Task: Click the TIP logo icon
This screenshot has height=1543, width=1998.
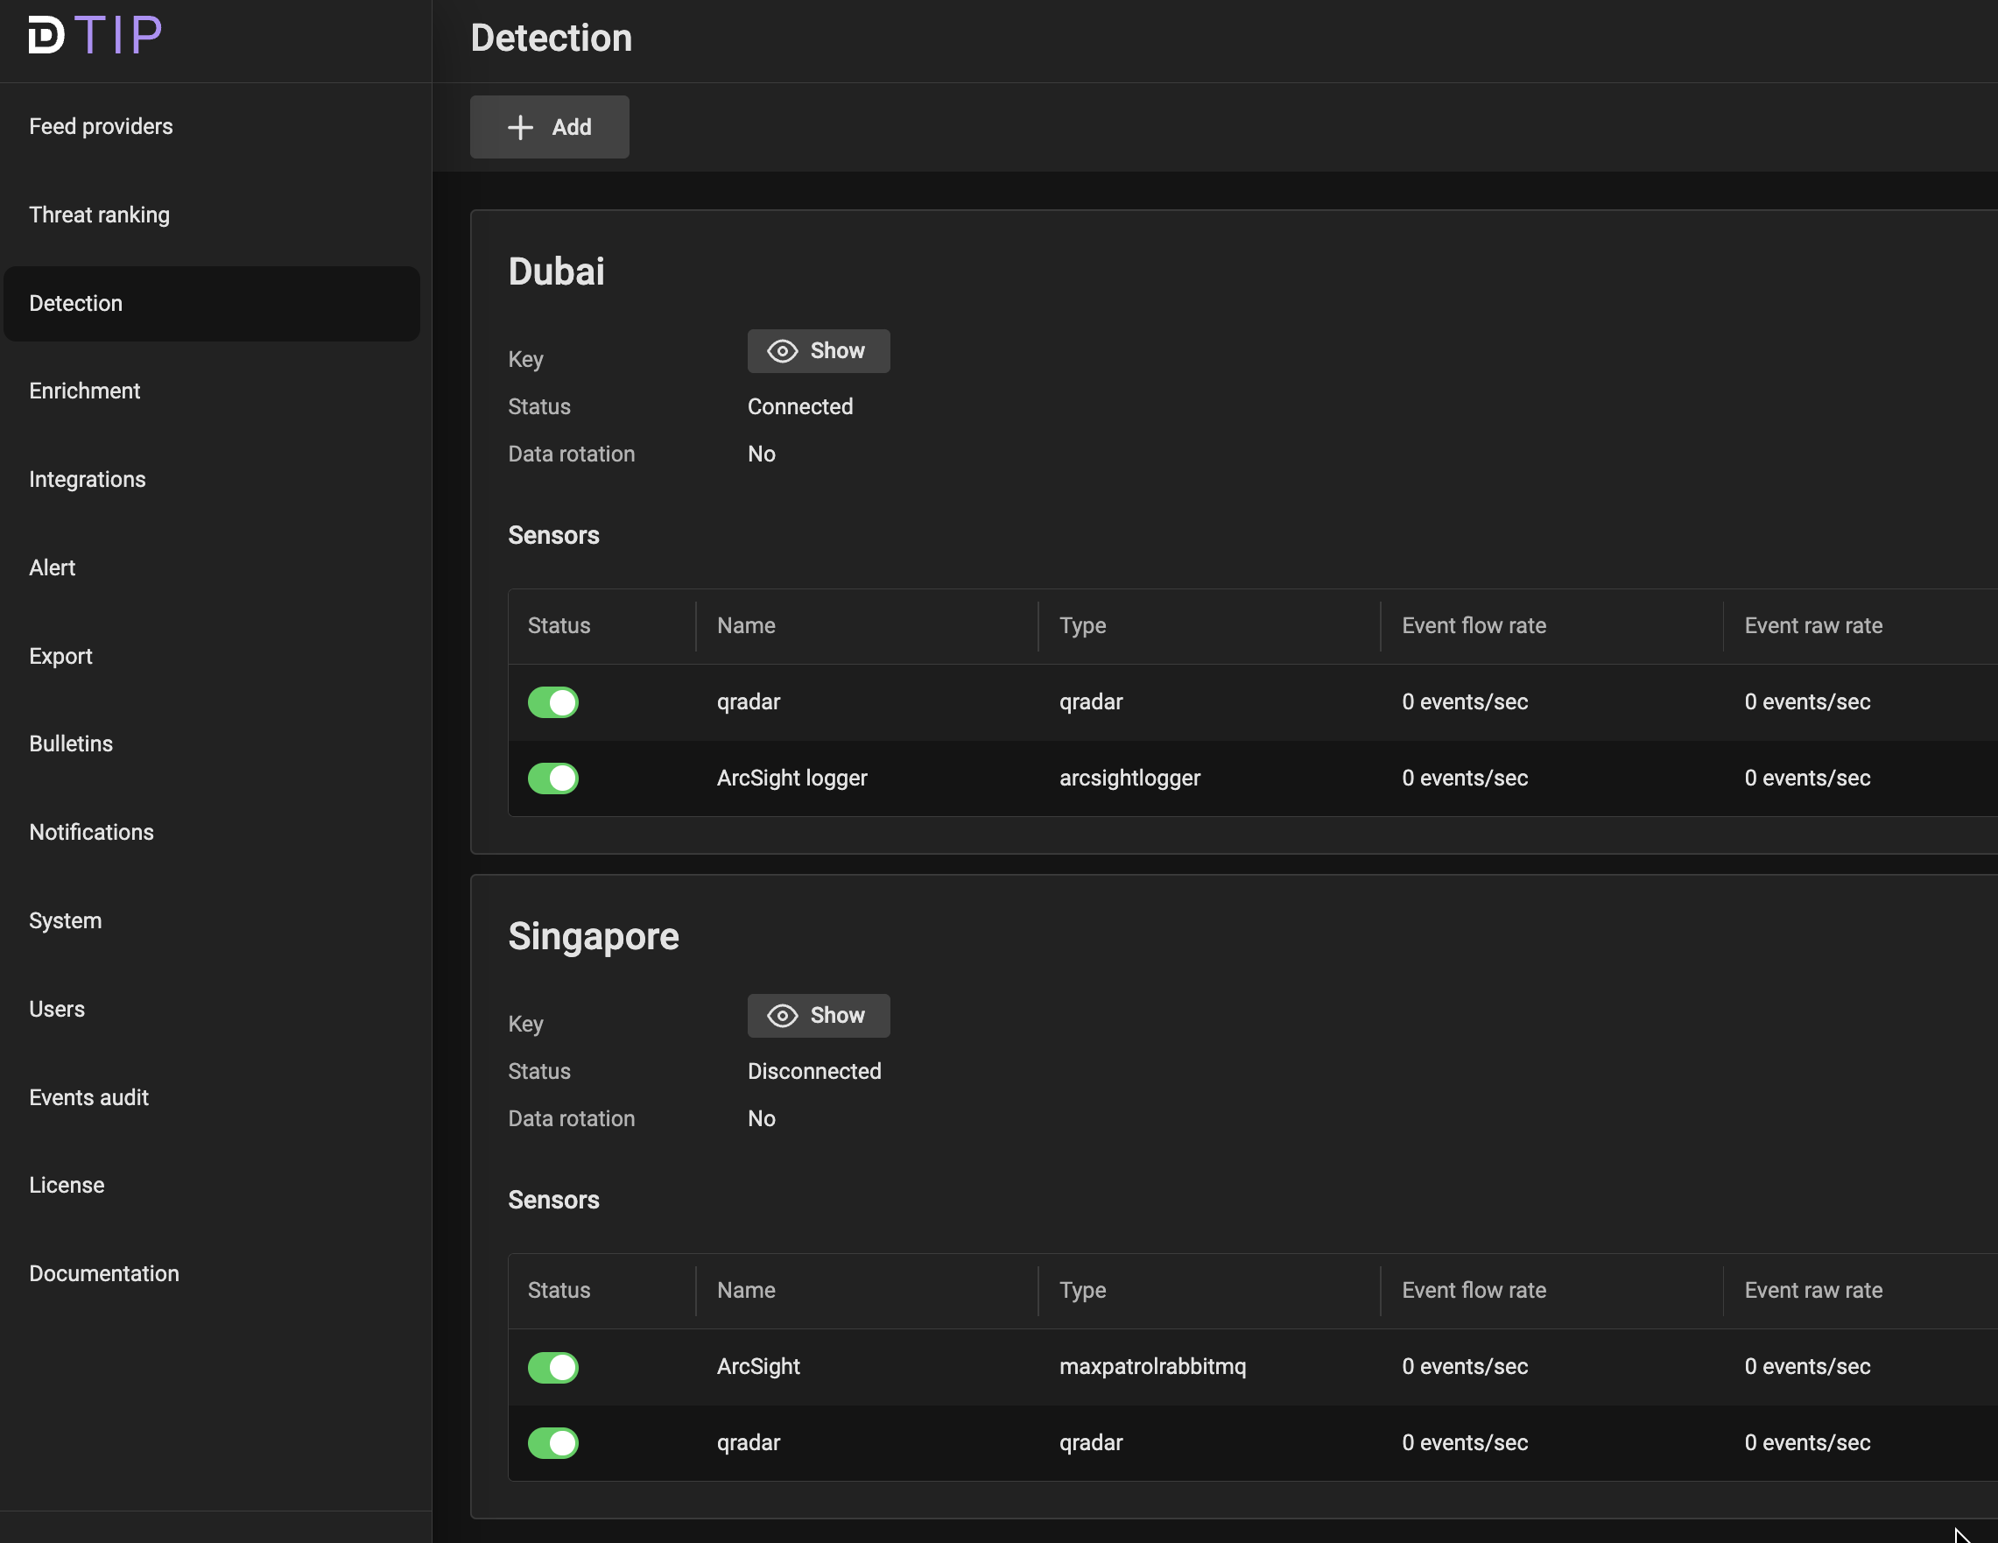Action: tap(46, 36)
